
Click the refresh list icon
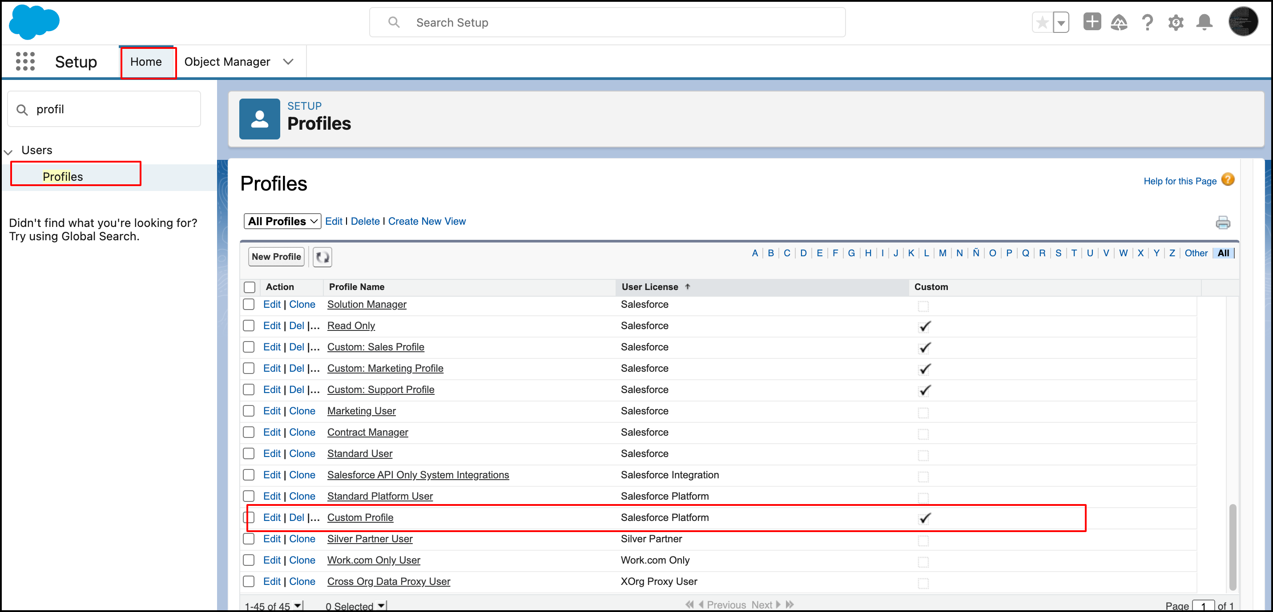(x=322, y=257)
